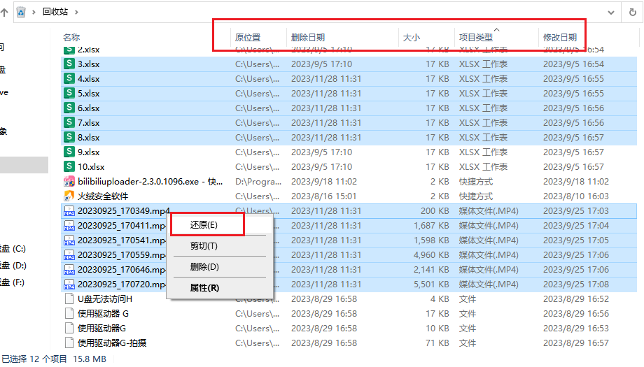Select bilibiliuploader-2.3.0.1096.exe shortcut name
Image resolution: width=644 pixels, height=367 pixels.
150,182
